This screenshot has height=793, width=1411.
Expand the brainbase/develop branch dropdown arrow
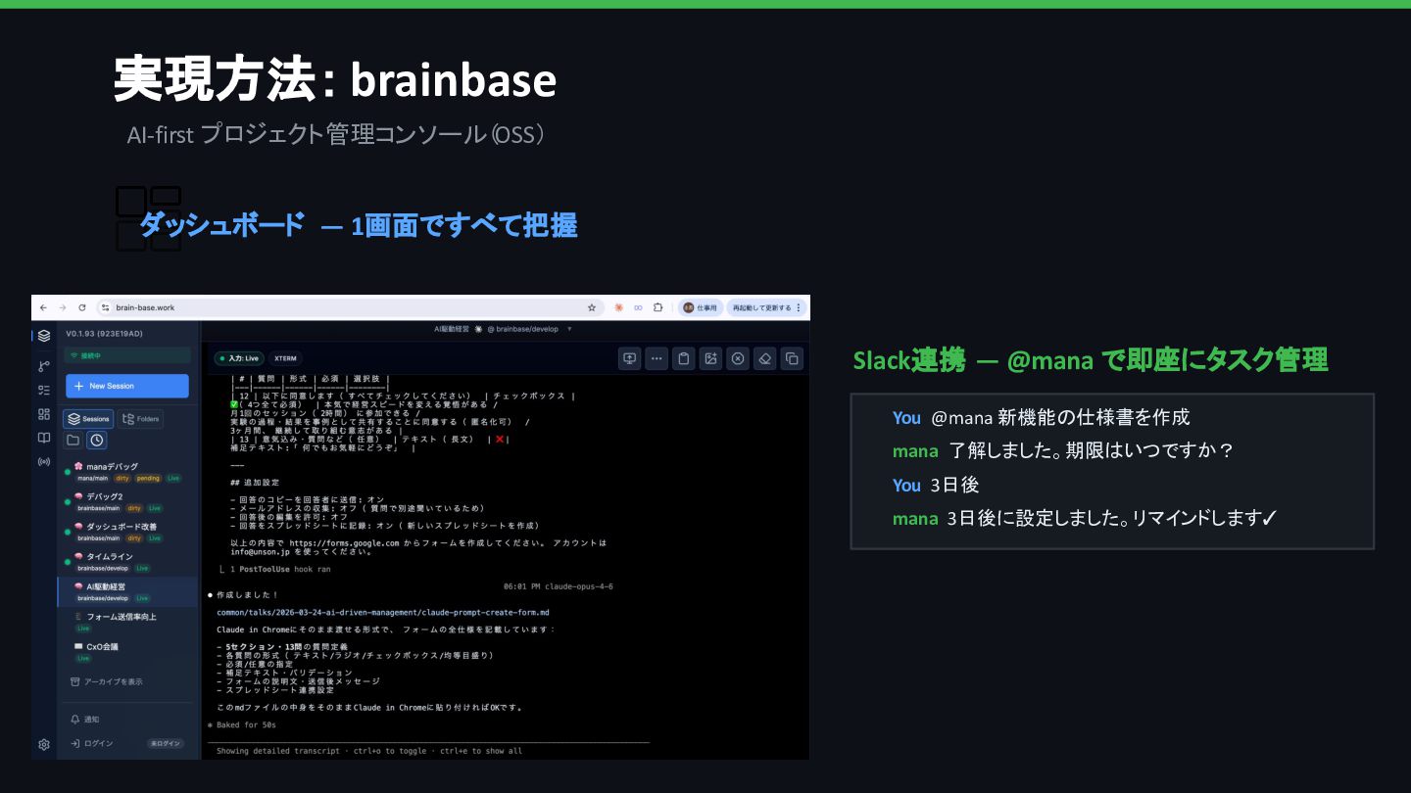pos(569,329)
